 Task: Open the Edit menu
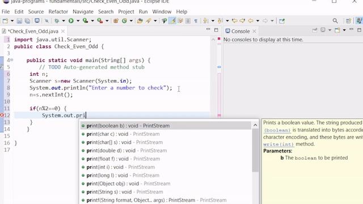tap(19, 11)
